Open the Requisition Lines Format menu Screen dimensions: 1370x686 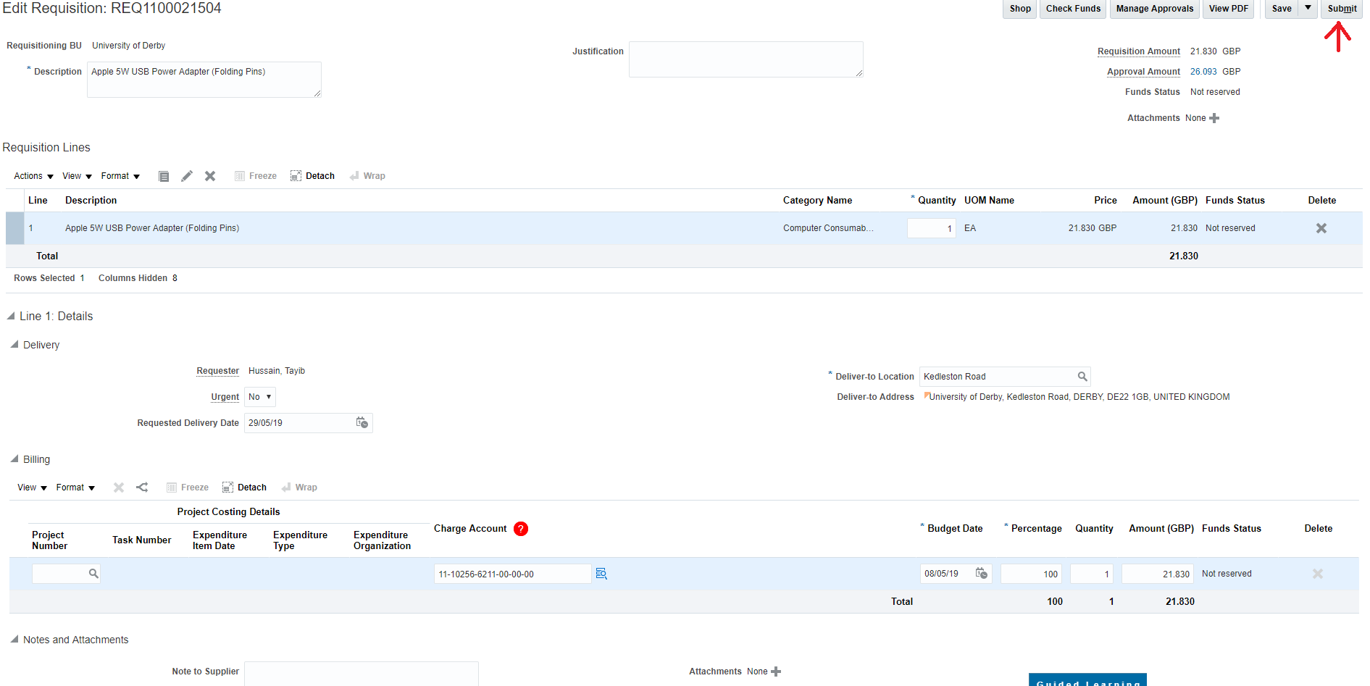[120, 176]
